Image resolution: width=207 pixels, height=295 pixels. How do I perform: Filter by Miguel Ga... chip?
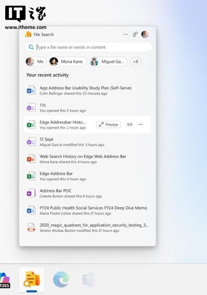click(x=108, y=61)
